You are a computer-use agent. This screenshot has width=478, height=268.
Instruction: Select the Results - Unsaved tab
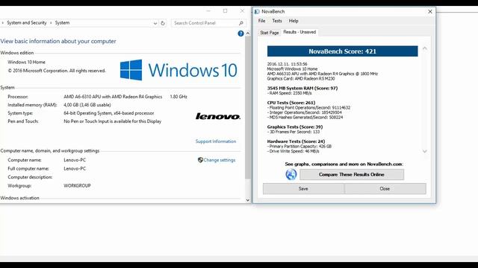[299, 32]
